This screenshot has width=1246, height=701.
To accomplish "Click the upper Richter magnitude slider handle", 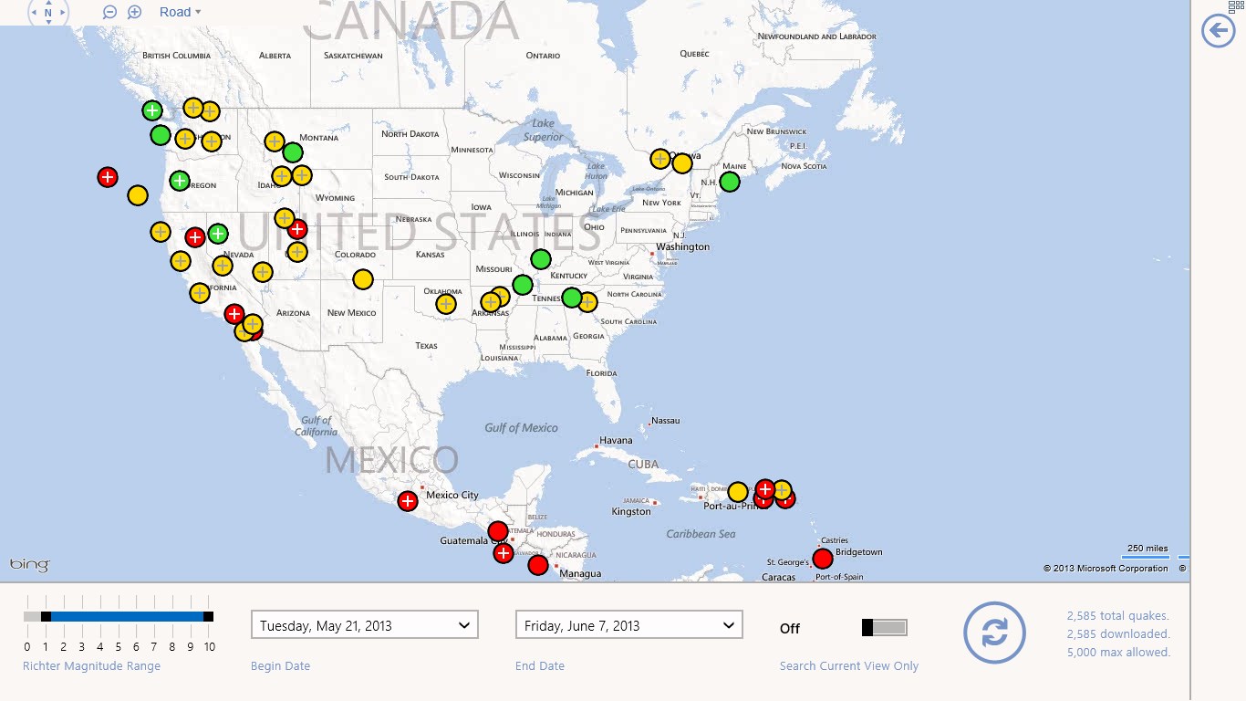I will pos(208,616).
